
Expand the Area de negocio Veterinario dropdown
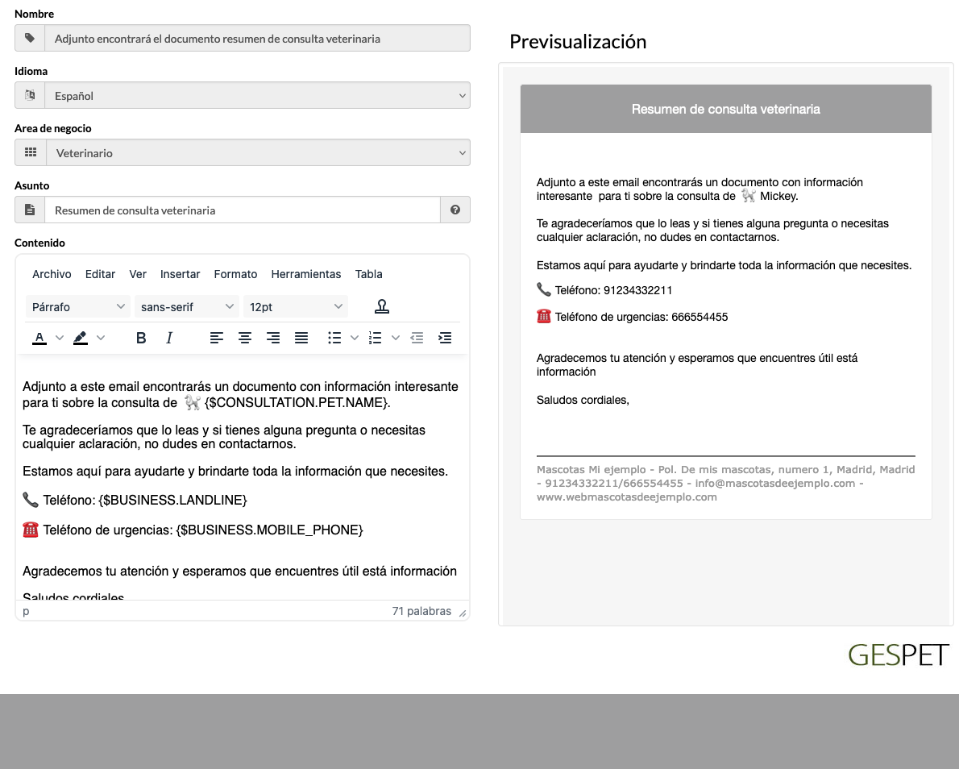click(257, 152)
